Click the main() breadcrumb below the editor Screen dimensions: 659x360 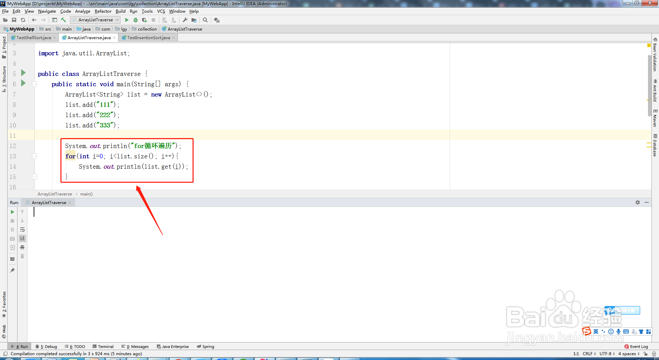point(86,194)
